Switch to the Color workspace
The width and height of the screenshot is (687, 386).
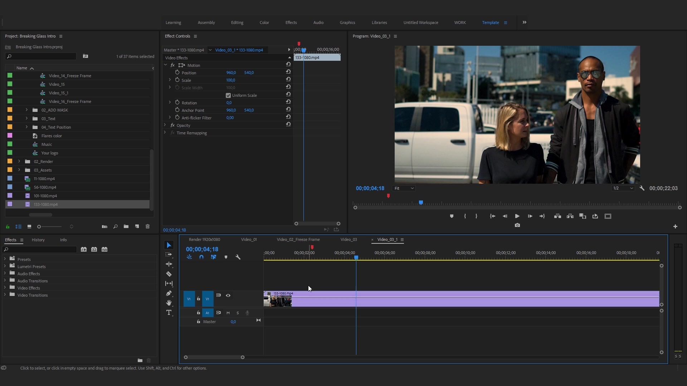coord(264,23)
